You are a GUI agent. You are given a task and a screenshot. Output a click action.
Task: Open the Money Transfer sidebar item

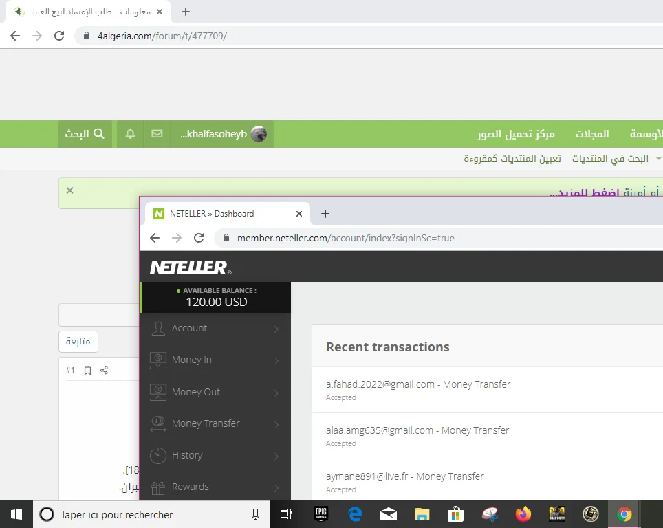tap(215, 424)
